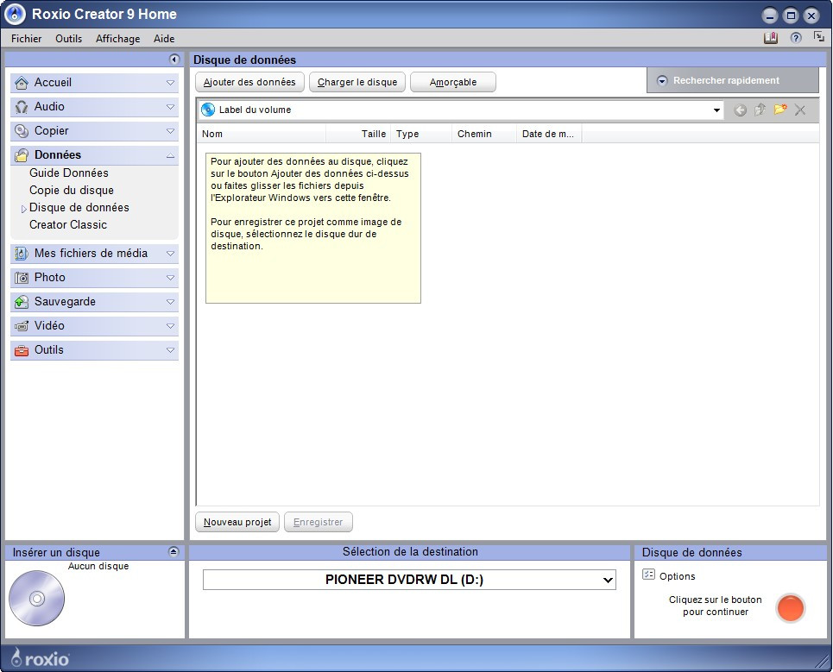Minimize the Roxio Creator window
The width and height of the screenshot is (833, 672).
pos(770,16)
